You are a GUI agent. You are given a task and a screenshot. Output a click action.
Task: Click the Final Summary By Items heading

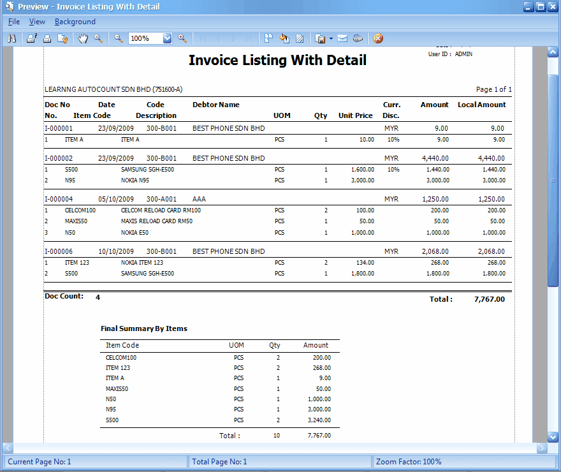144,328
